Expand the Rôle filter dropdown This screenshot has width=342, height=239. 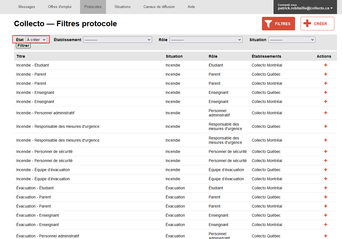click(x=206, y=40)
